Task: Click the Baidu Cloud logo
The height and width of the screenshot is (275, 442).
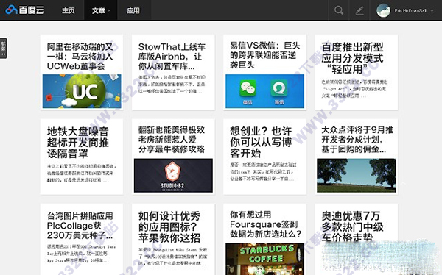Action: click(x=25, y=10)
